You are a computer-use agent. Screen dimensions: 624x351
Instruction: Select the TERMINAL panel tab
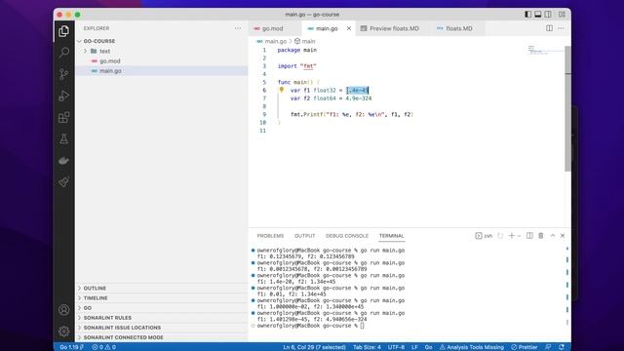[x=392, y=236]
